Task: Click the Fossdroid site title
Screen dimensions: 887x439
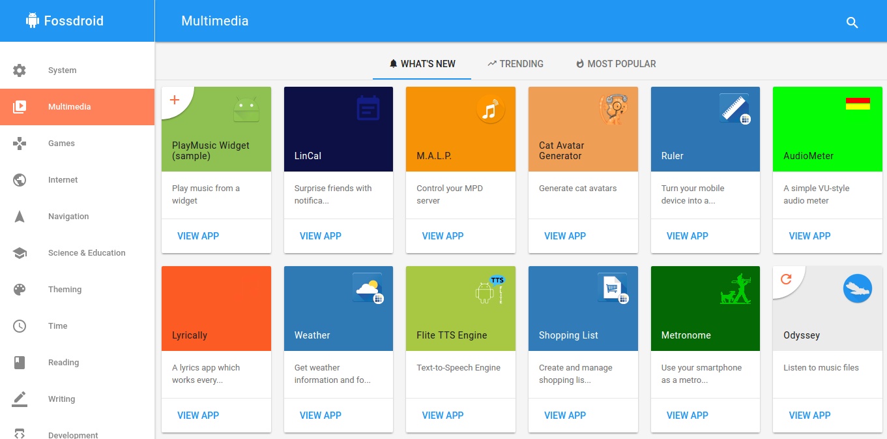Action: tap(74, 21)
